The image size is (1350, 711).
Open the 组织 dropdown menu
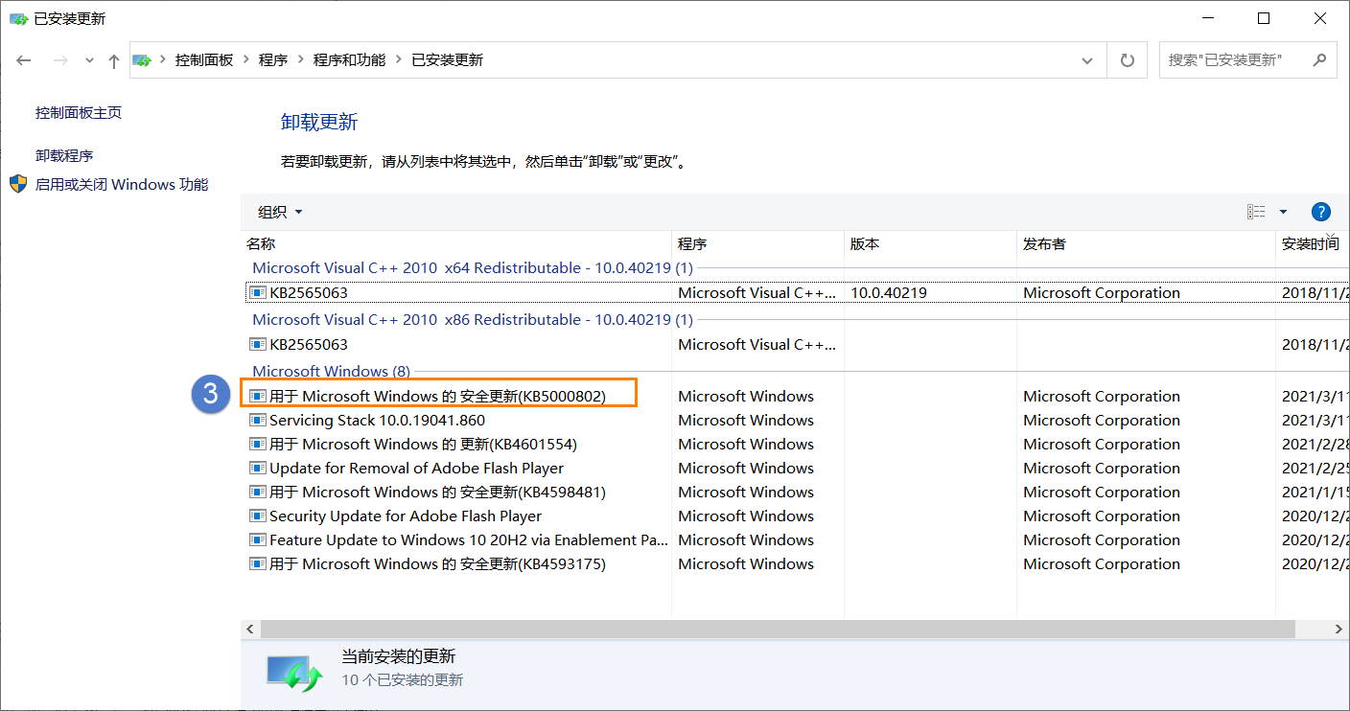click(x=280, y=212)
